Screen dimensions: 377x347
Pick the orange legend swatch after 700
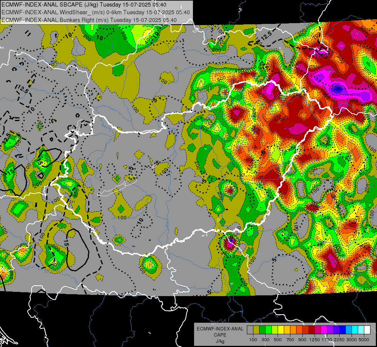click(x=293, y=330)
